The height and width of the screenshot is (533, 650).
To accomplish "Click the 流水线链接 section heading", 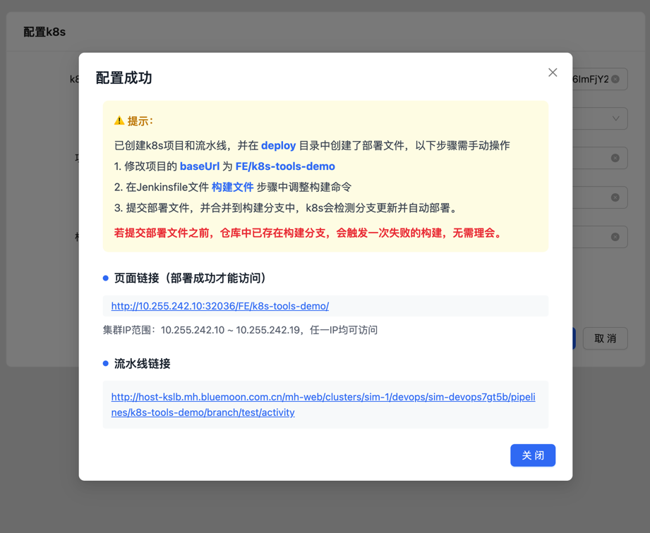I will pos(142,364).
